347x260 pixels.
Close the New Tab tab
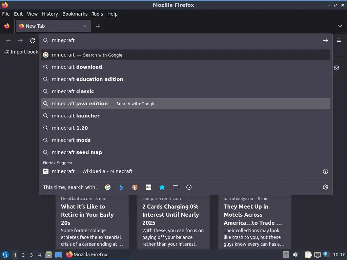[85, 26]
